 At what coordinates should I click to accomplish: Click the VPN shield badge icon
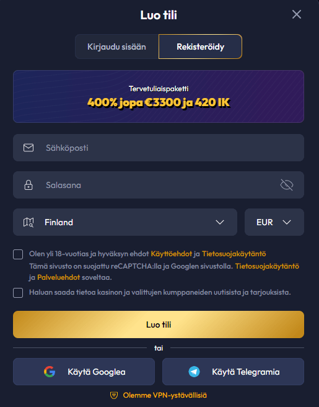(114, 395)
